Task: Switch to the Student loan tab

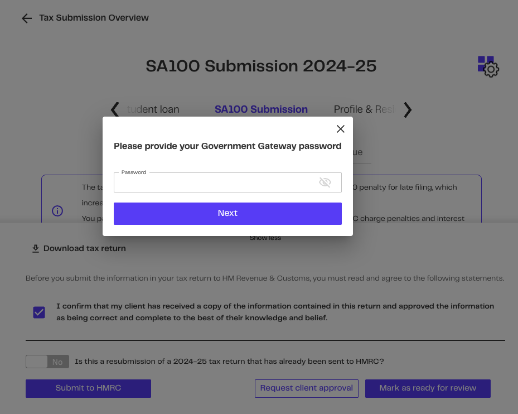Action: (x=153, y=109)
